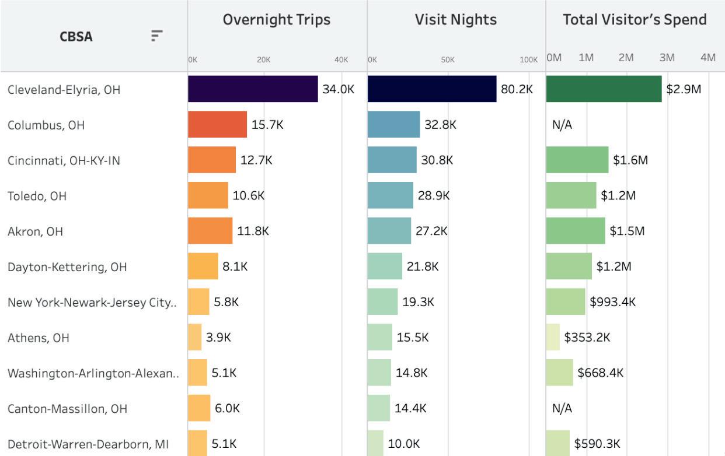Image resolution: width=725 pixels, height=456 pixels.
Task: Click Columbus orange Overnight Trips bar
Action: click(x=217, y=125)
